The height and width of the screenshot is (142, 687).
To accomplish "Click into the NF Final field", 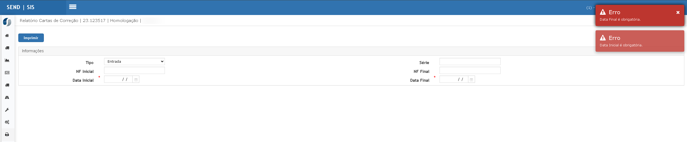I will [x=470, y=70].
